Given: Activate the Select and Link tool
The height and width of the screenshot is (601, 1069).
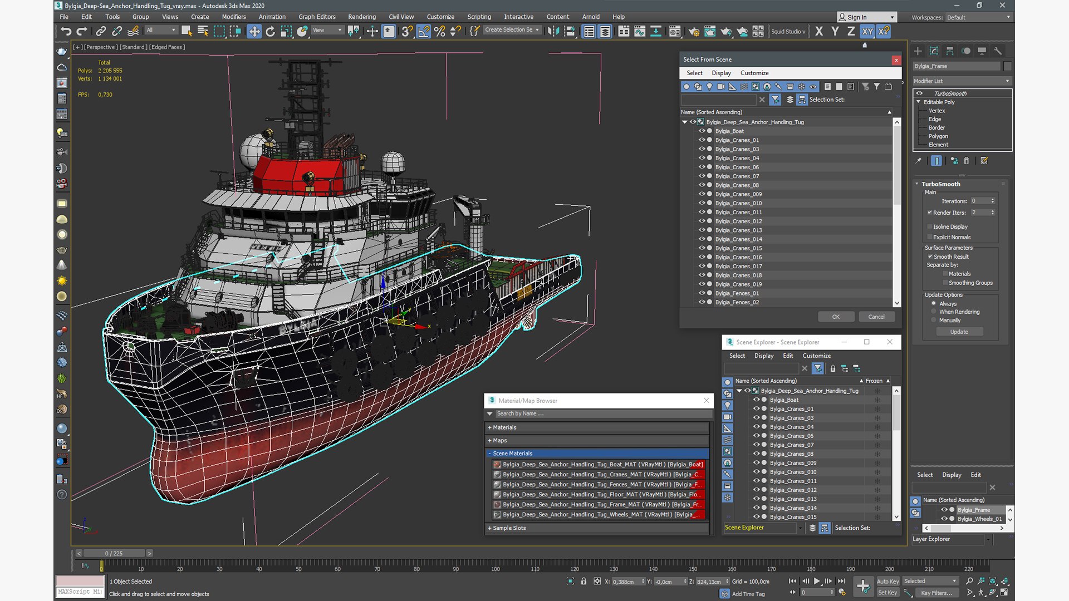Looking at the screenshot, I should point(101,31).
